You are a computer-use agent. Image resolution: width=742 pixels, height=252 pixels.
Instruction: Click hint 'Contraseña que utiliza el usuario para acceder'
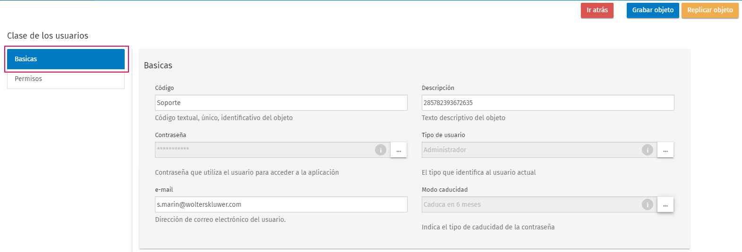(x=247, y=172)
